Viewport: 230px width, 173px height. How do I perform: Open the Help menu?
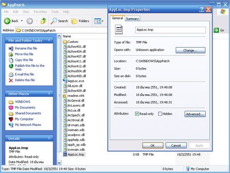pos(66,12)
